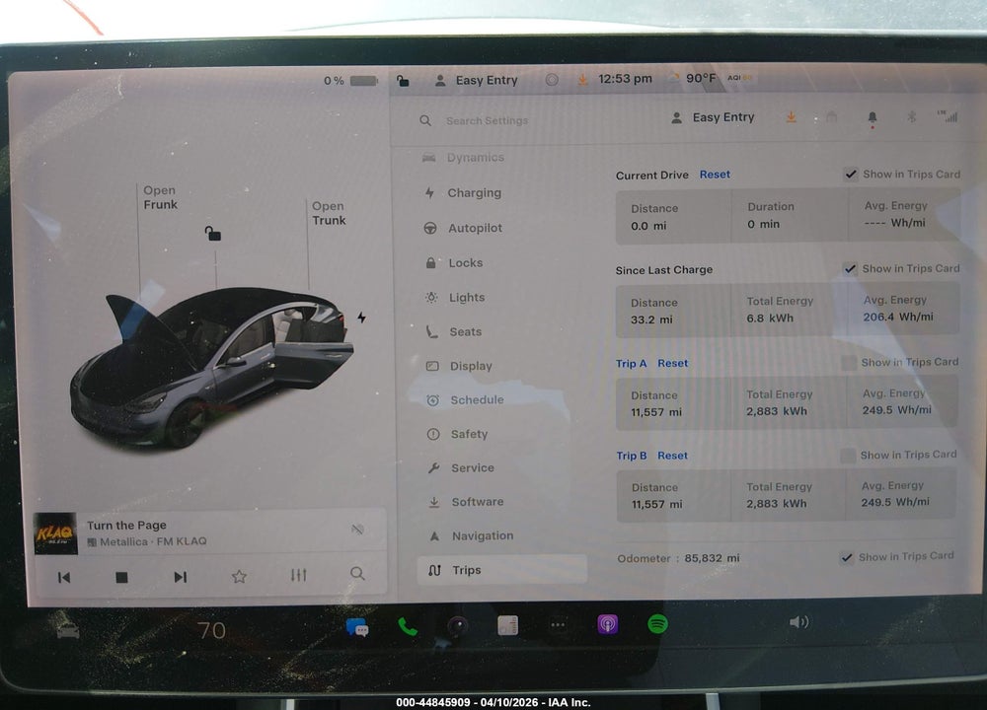This screenshot has height=710, width=987.
Task: Open the Locks settings
Action: (454, 263)
